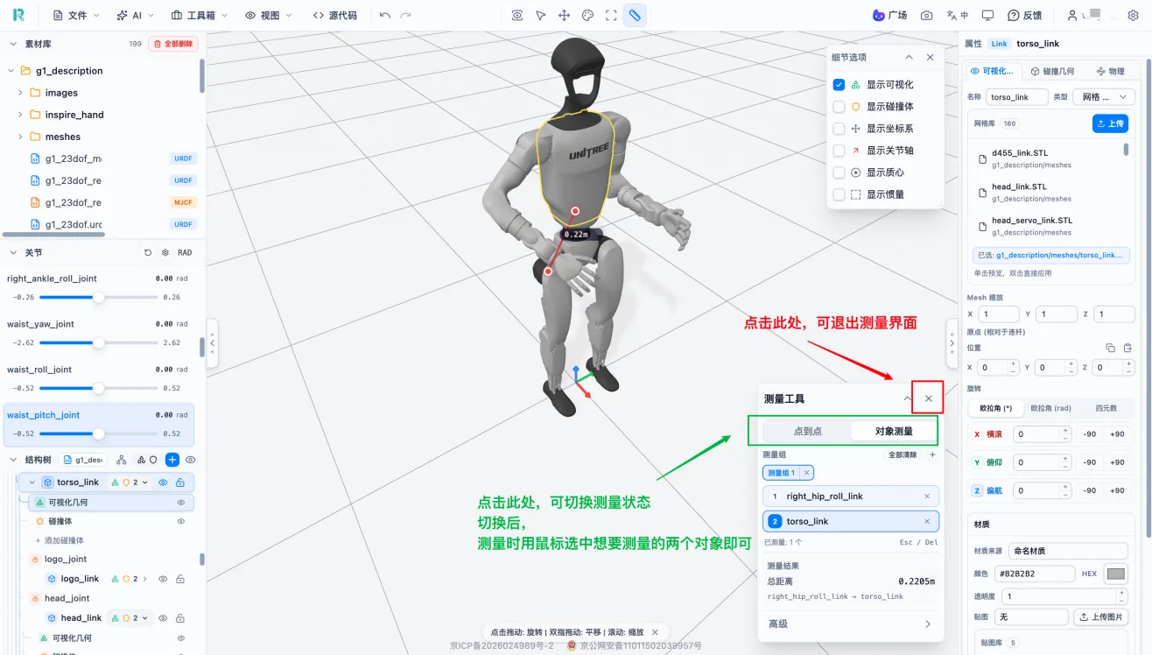The height and width of the screenshot is (655, 1152).
Task: Click the waist_yaw_joint slider
Action: [99, 342]
